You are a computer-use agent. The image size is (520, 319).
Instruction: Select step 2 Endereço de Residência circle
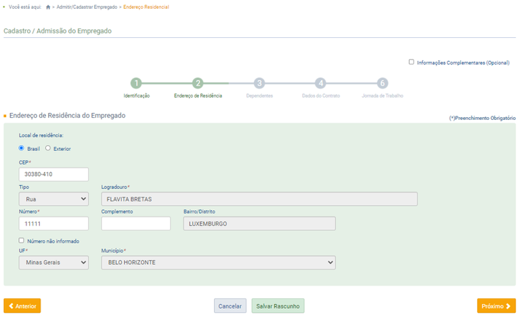tap(198, 83)
